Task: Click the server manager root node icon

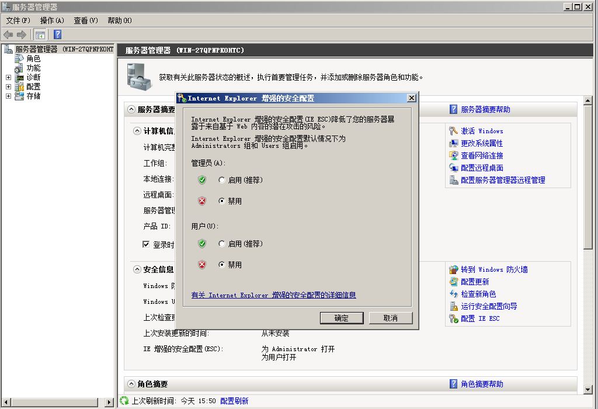Action: coord(8,49)
